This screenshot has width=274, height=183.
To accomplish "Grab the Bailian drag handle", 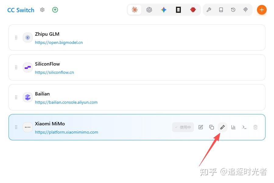I will coord(16,97).
